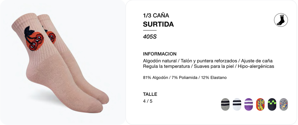Choose the white swatch with black stripes
The height and width of the screenshot is (125, 298).
(x=237, y=104)
